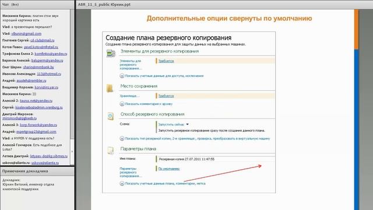
Task: Open Летяев Дмитрий's email link
Action: [49, 156]
